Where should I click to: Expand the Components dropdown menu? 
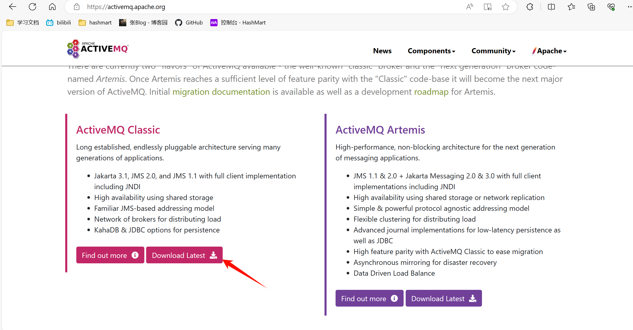point(431,51)
